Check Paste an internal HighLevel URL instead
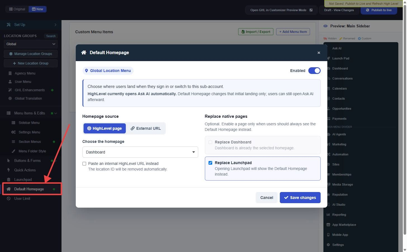The image size is (407, 252). [84, 164]
